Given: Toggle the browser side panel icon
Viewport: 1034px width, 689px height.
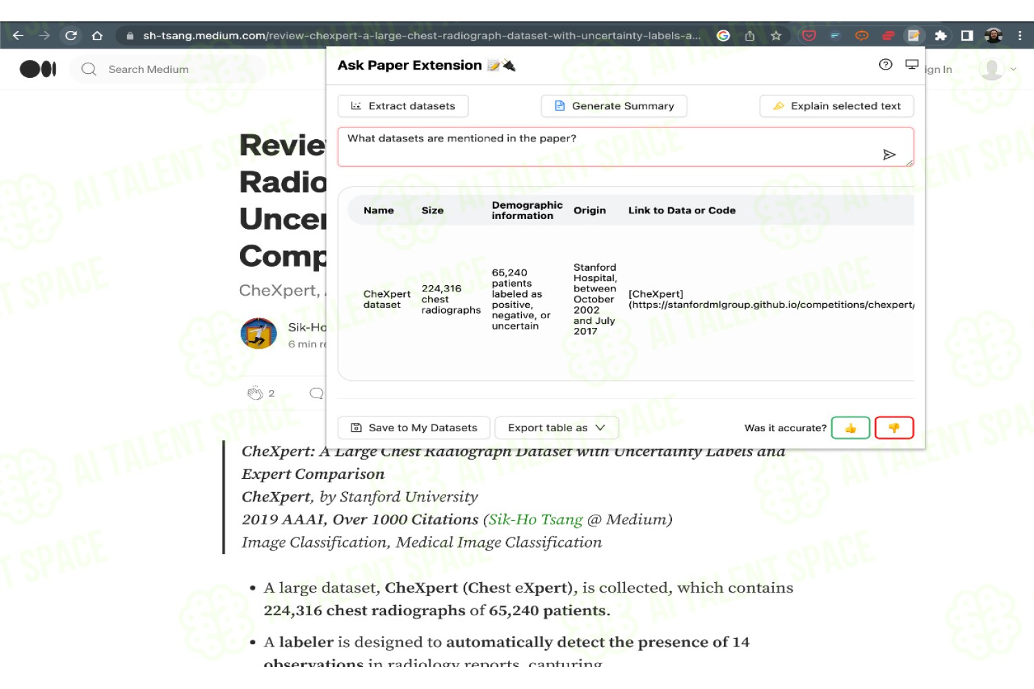Looking at the screenshot, I should pos(967,36).
